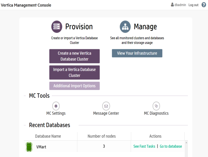Import a Vertica Database Cluster

(74, 72)
